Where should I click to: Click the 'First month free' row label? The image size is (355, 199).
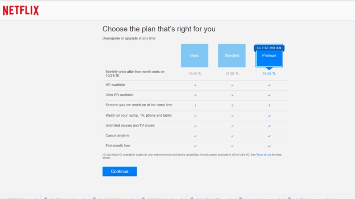click(118, 146)
